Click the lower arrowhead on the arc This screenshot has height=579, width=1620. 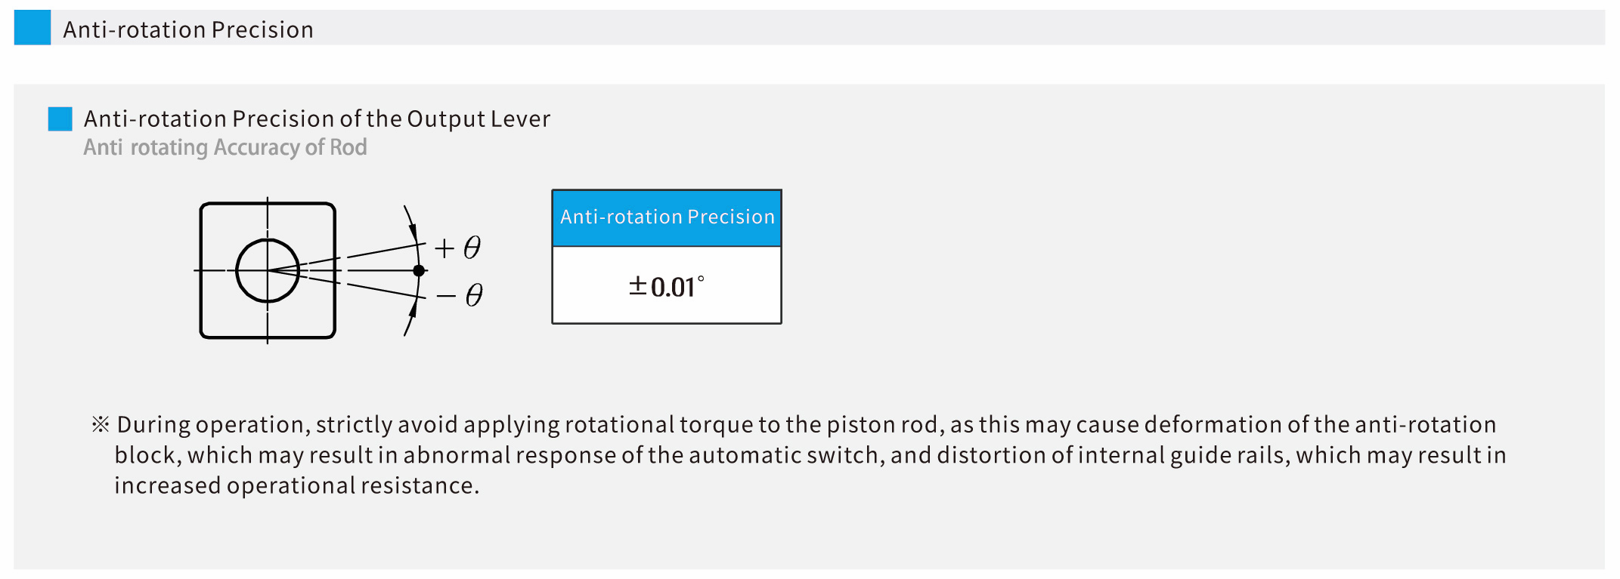413,310
